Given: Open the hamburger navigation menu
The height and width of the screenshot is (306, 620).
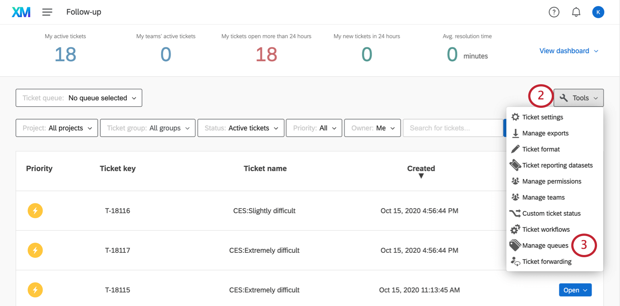Looking at the screenshot, I should (47, 12).
